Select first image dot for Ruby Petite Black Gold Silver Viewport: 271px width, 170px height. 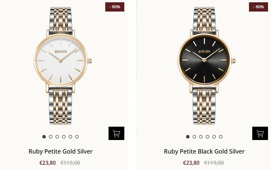pyautogui.click(x=188, y=137)
